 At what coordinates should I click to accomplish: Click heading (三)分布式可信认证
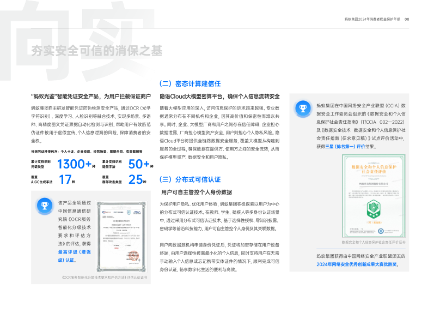coord(190,179)
